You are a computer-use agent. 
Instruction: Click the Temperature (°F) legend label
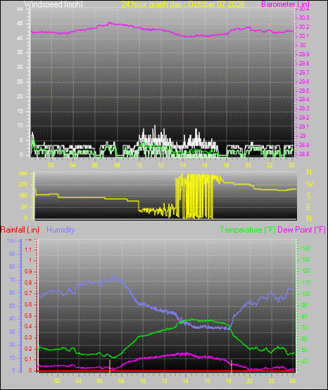click(x=248, y=230)
